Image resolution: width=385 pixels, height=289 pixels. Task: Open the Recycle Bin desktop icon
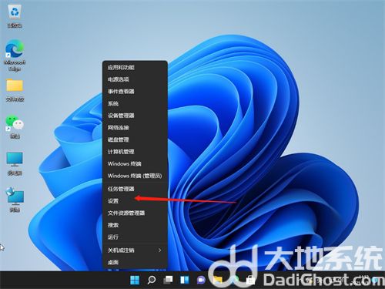click(x=15, y=16)
